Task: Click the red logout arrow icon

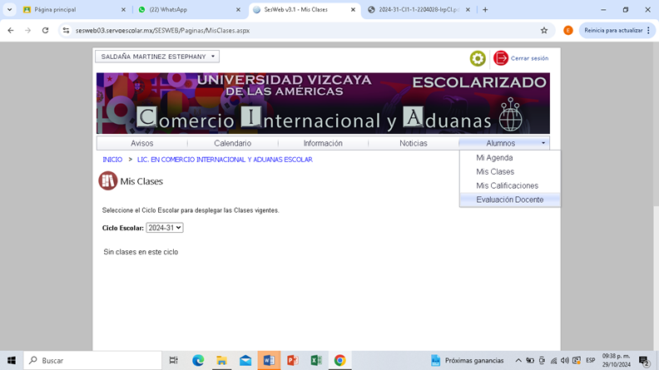Action: 501,58
